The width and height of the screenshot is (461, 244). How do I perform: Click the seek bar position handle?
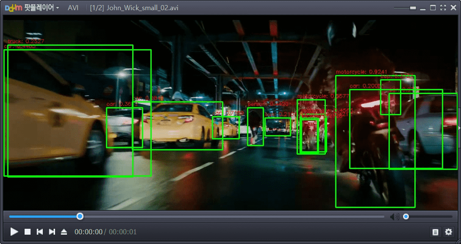[80, 216]
